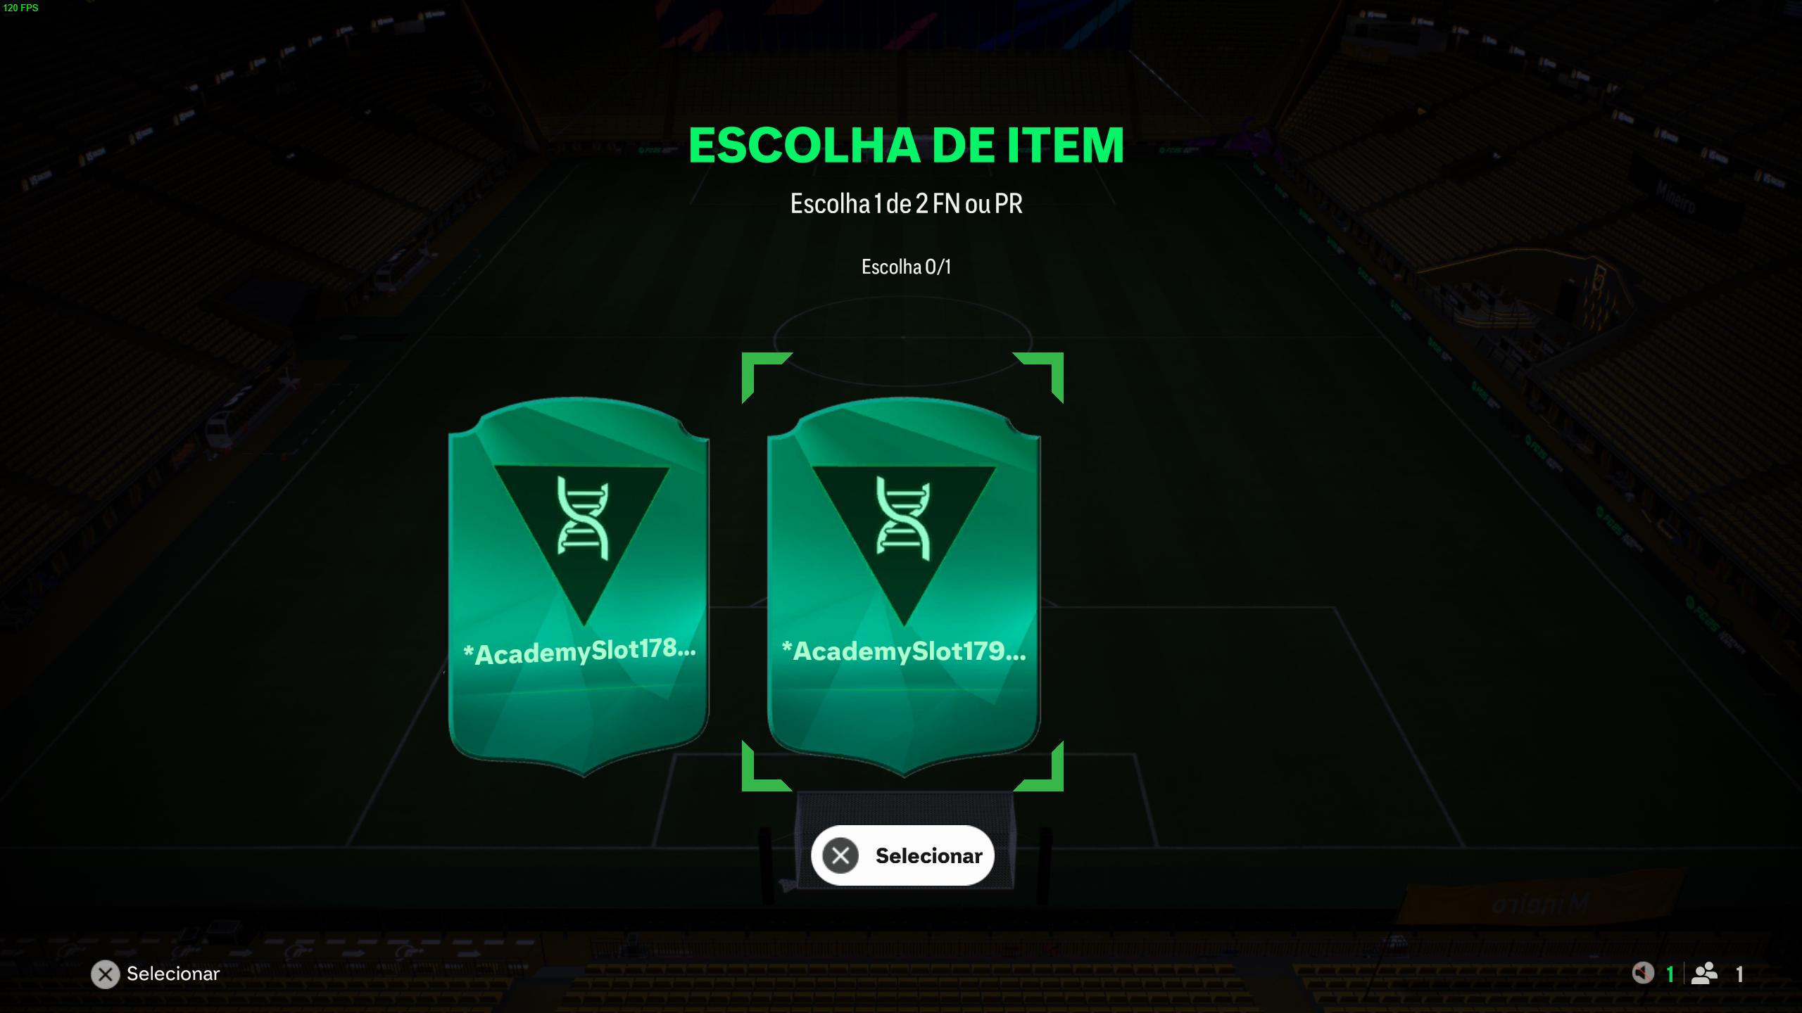Click the Escolha 1 de 2 FN ou PR subtitle

coord(906,204)
